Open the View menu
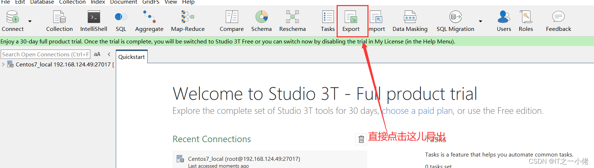 point(171,2)
